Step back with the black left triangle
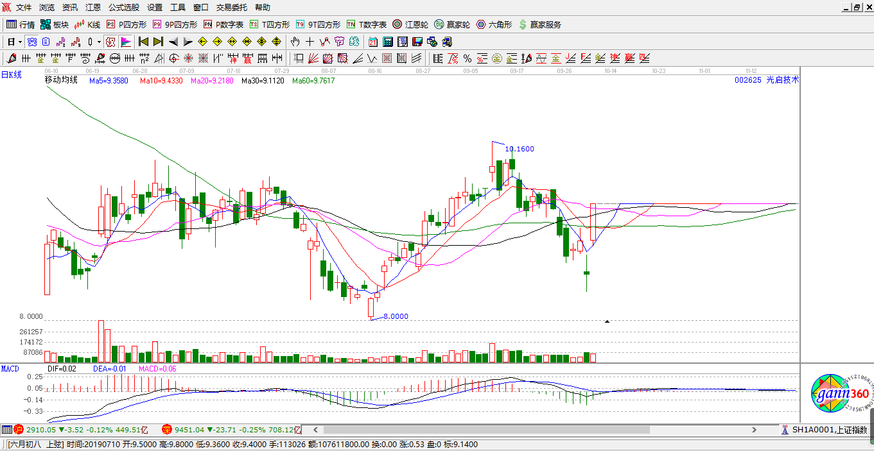This screenshot has height=451, width=874. point(173,42)
